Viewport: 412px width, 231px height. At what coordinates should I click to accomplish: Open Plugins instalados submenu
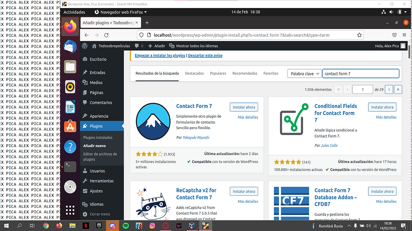[98, 138]
